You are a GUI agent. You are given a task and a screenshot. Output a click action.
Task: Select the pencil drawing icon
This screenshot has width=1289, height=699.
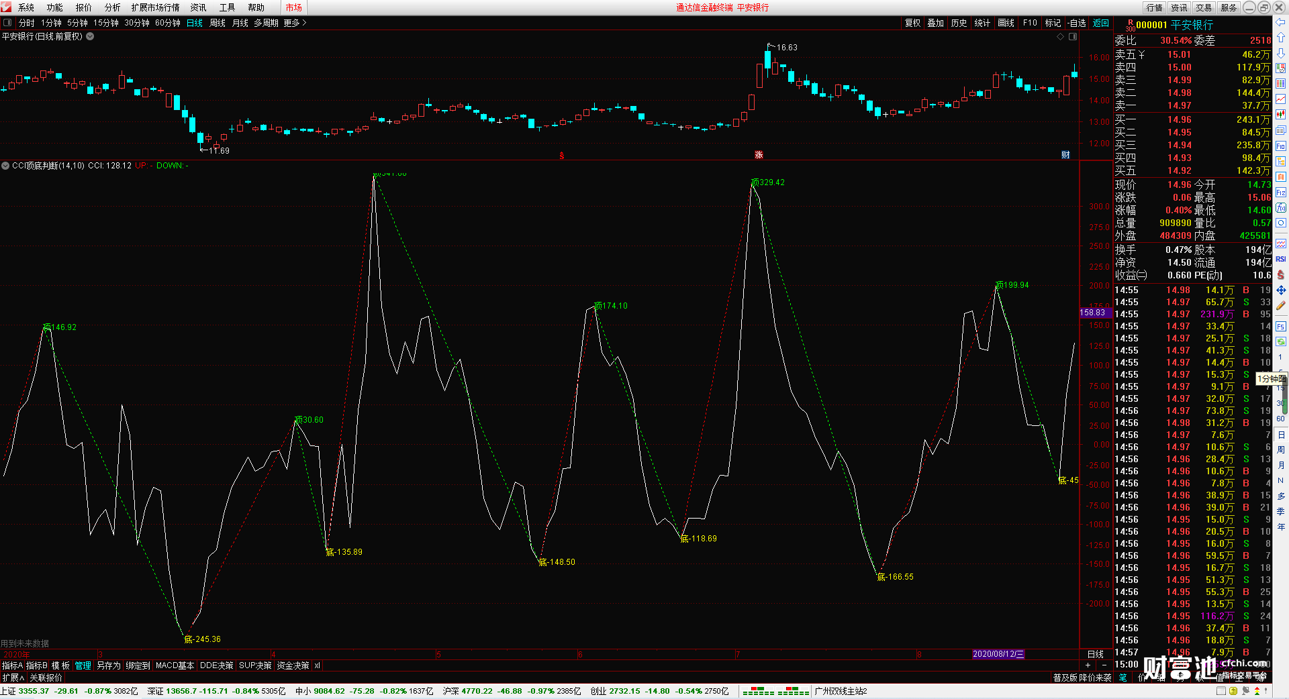pos(1281,305)
